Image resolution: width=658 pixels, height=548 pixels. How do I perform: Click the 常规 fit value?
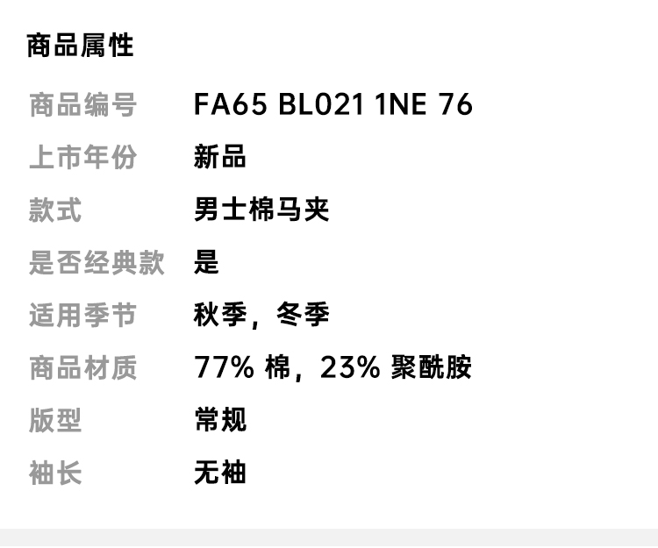220,420
